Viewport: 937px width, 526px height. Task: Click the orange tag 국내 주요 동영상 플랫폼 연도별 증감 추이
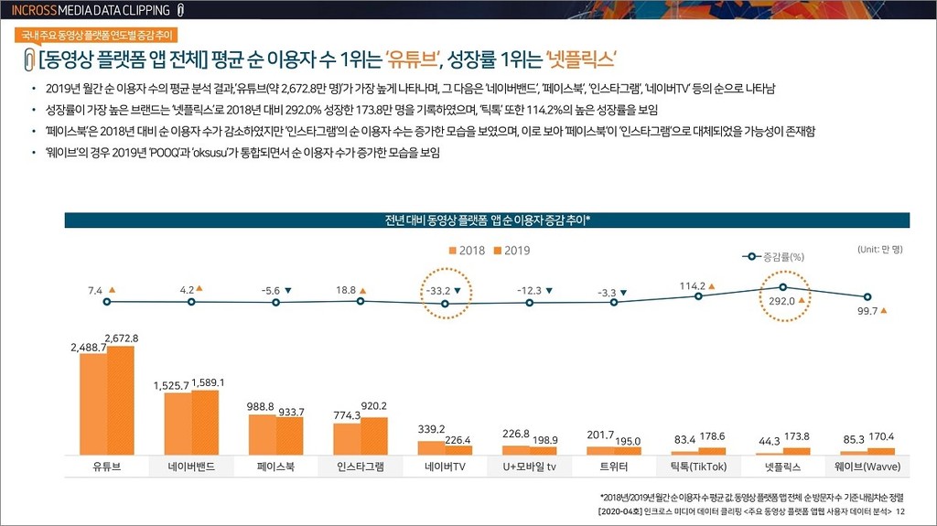(96, 36)
